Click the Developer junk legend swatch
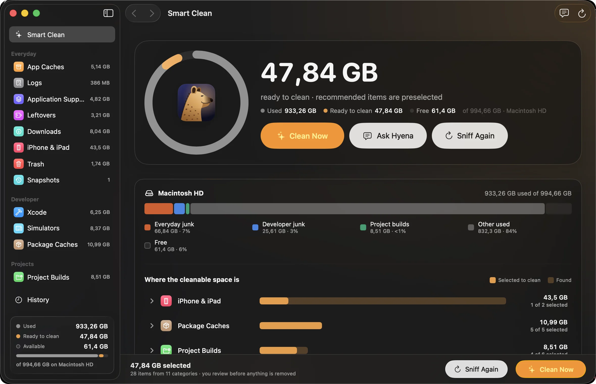This screenshot has width=596, height=384. click(255, 227)
